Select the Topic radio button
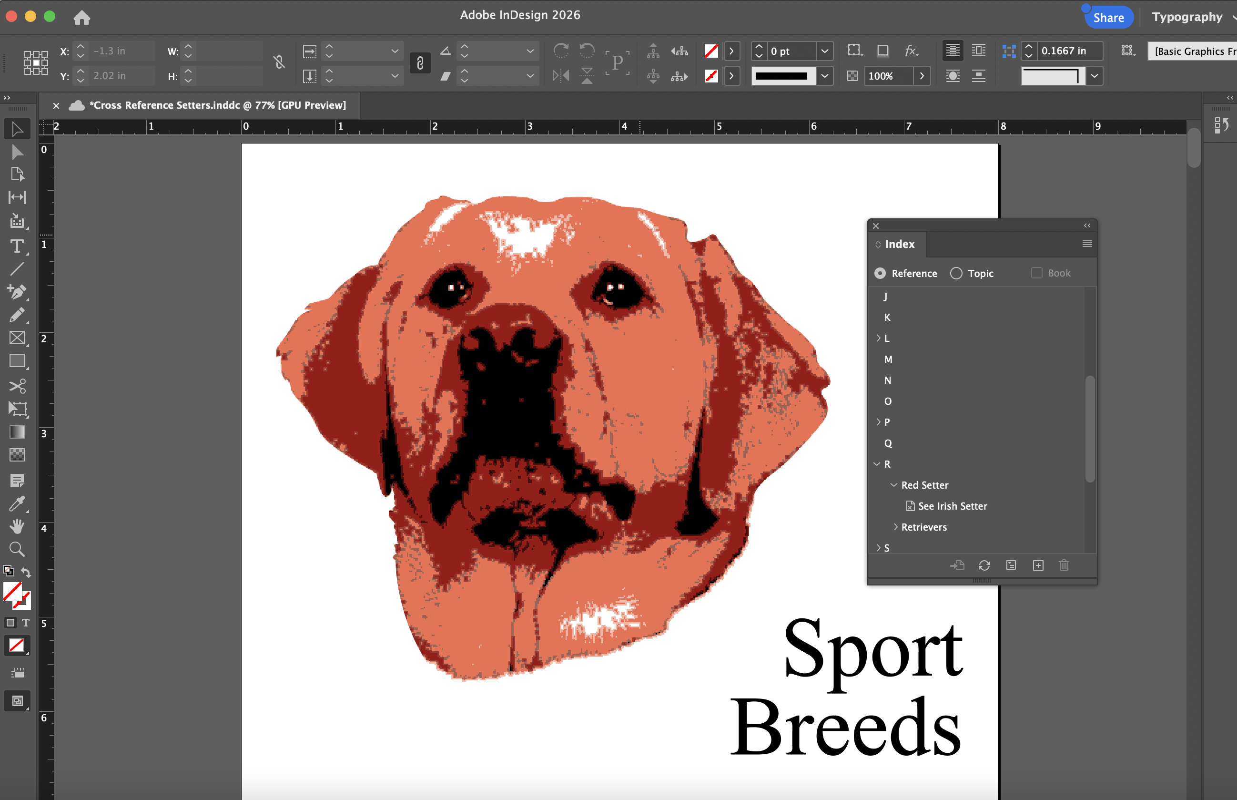 [956, 273]
